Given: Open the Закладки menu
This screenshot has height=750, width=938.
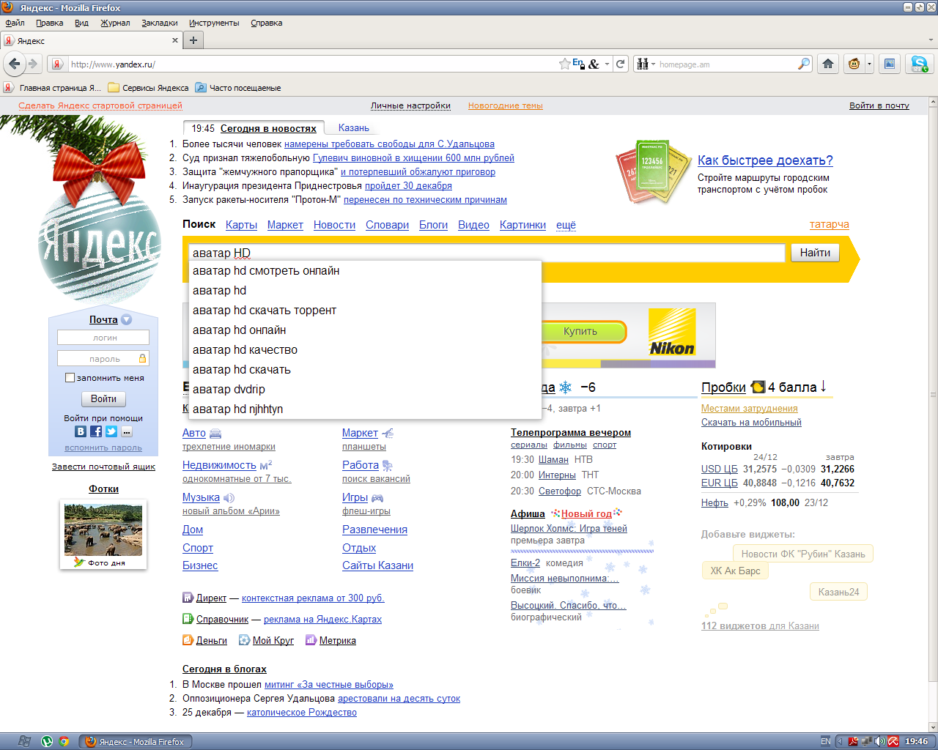Looking at the screenshot, I should click(159, 23).
